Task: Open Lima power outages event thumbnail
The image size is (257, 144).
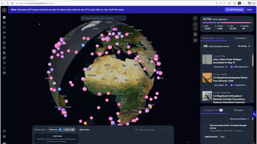Action: (207, 59)
